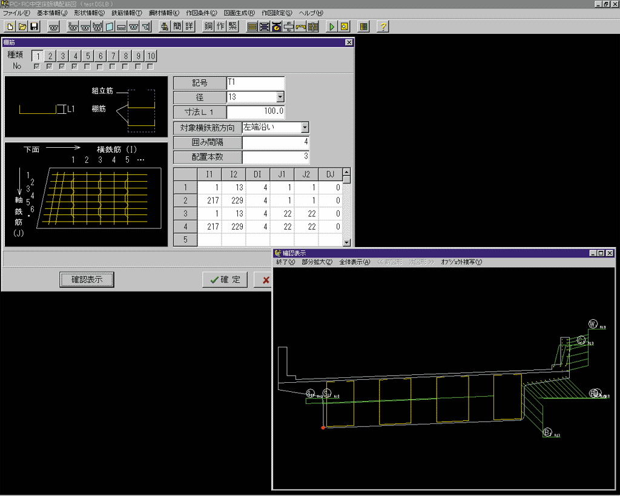
Task: Toggle the No checkbox under type 10
Action: 150,67
